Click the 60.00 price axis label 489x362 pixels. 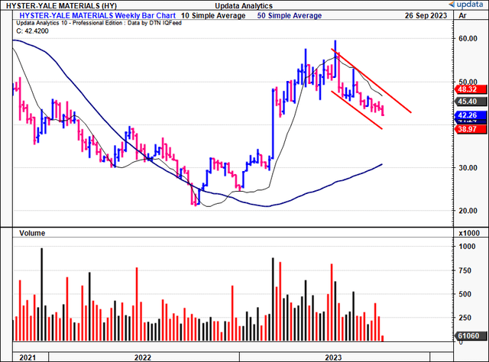pyautogui.click(x=468, y=39)
